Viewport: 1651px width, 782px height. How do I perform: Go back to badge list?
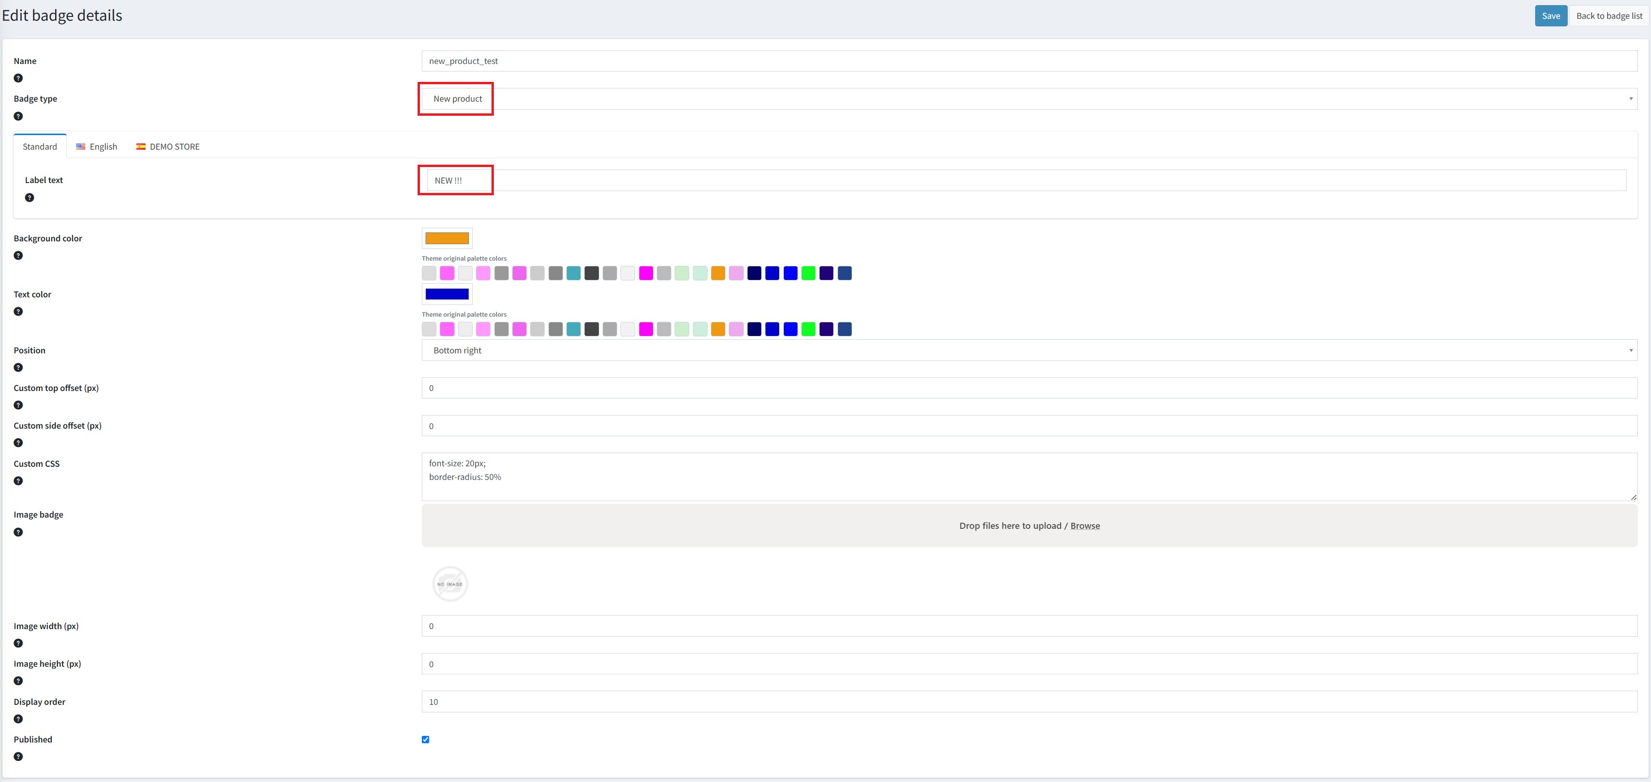tap(1609, 16)
